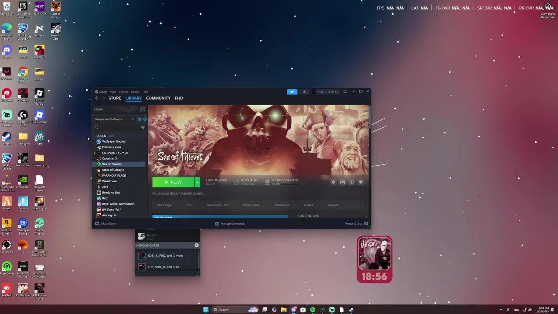Switch library to grid view icon

(x=143, y=109)
